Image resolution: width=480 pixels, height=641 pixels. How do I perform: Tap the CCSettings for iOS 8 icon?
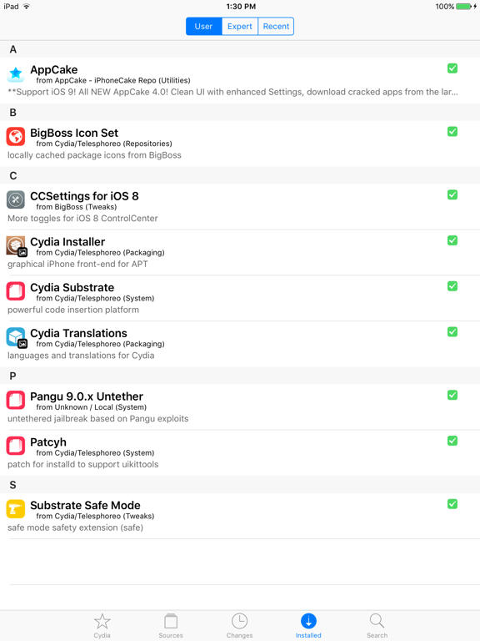[x=16, y=200]
